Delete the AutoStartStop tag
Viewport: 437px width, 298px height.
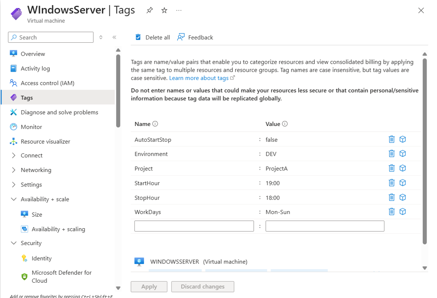click(x=391, y=139)
